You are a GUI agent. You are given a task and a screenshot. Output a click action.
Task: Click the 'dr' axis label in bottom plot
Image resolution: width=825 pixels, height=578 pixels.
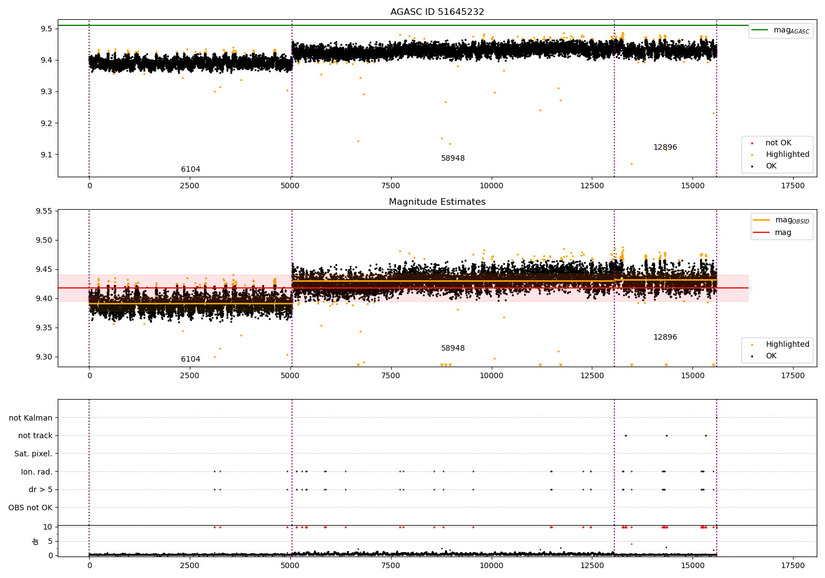[36, 541]
